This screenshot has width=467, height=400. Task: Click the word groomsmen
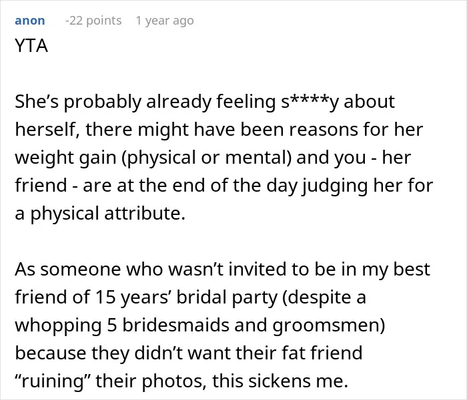pyautogui.click(x=326, y=325)
